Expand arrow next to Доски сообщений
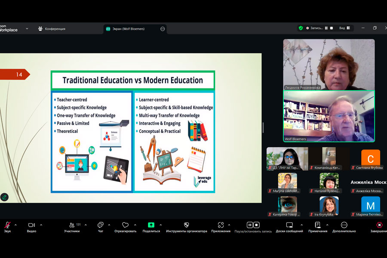The height and width of the screenshot is (258, 387). pos(301,225)
